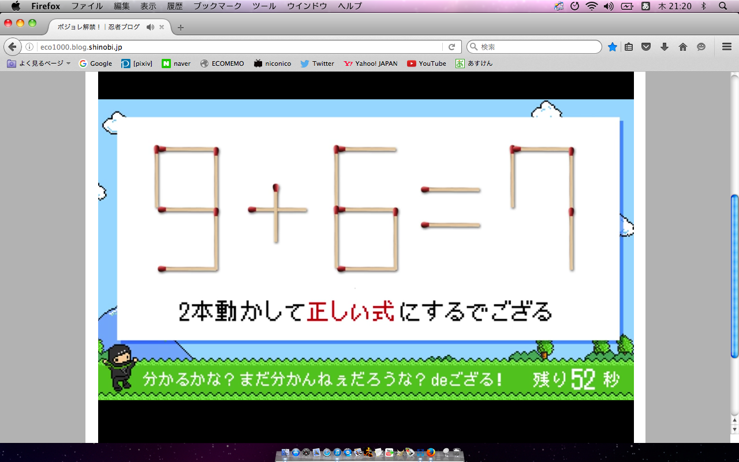Screen dimensions: 739x462
Task: Open the Firefox hamburger menu
Action: pyautogui.click(x=727, y=47)
